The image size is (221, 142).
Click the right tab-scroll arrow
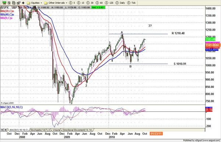tap(6, 130)
